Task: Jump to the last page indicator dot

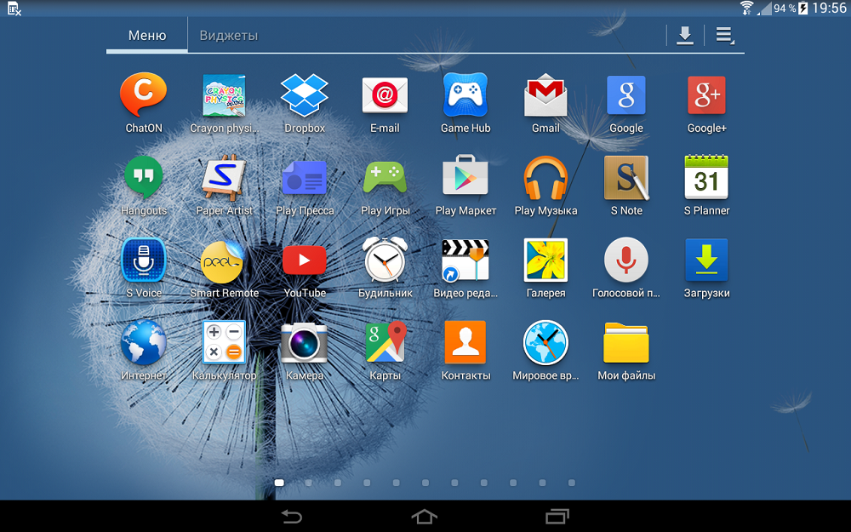Action: [572, 483]
